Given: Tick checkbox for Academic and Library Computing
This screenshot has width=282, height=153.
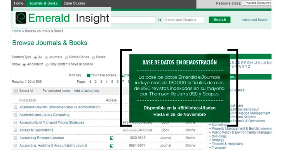Looking at the screenshot, I should 15,115.
